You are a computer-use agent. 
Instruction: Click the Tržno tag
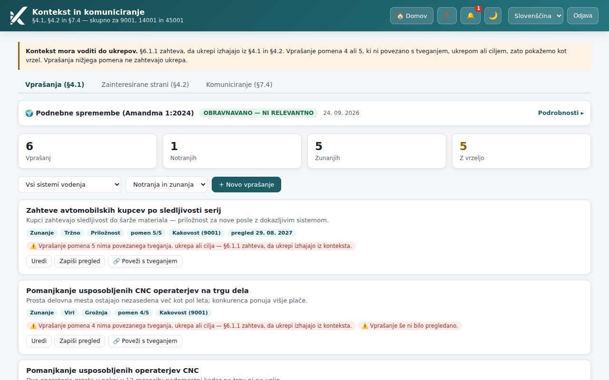(x=72, y=233)
